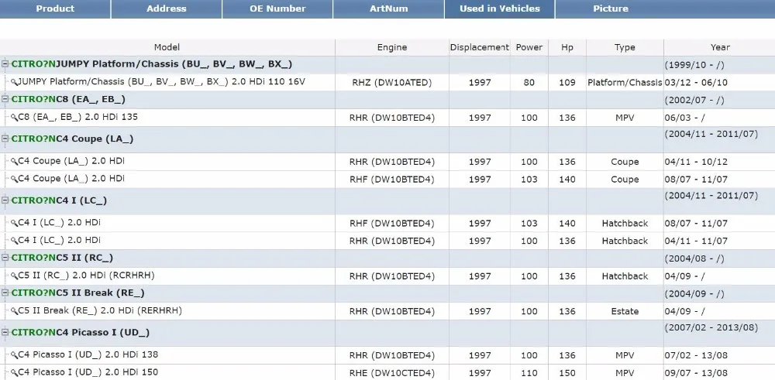Select the CITRO?NJUMPY Platform/Chassis group title

coord(152,64)
